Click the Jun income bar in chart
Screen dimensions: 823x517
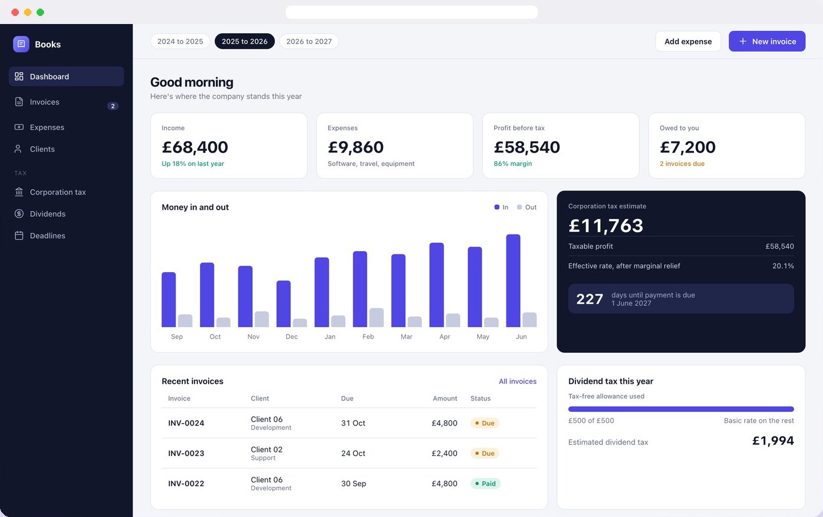pos(513,281)
